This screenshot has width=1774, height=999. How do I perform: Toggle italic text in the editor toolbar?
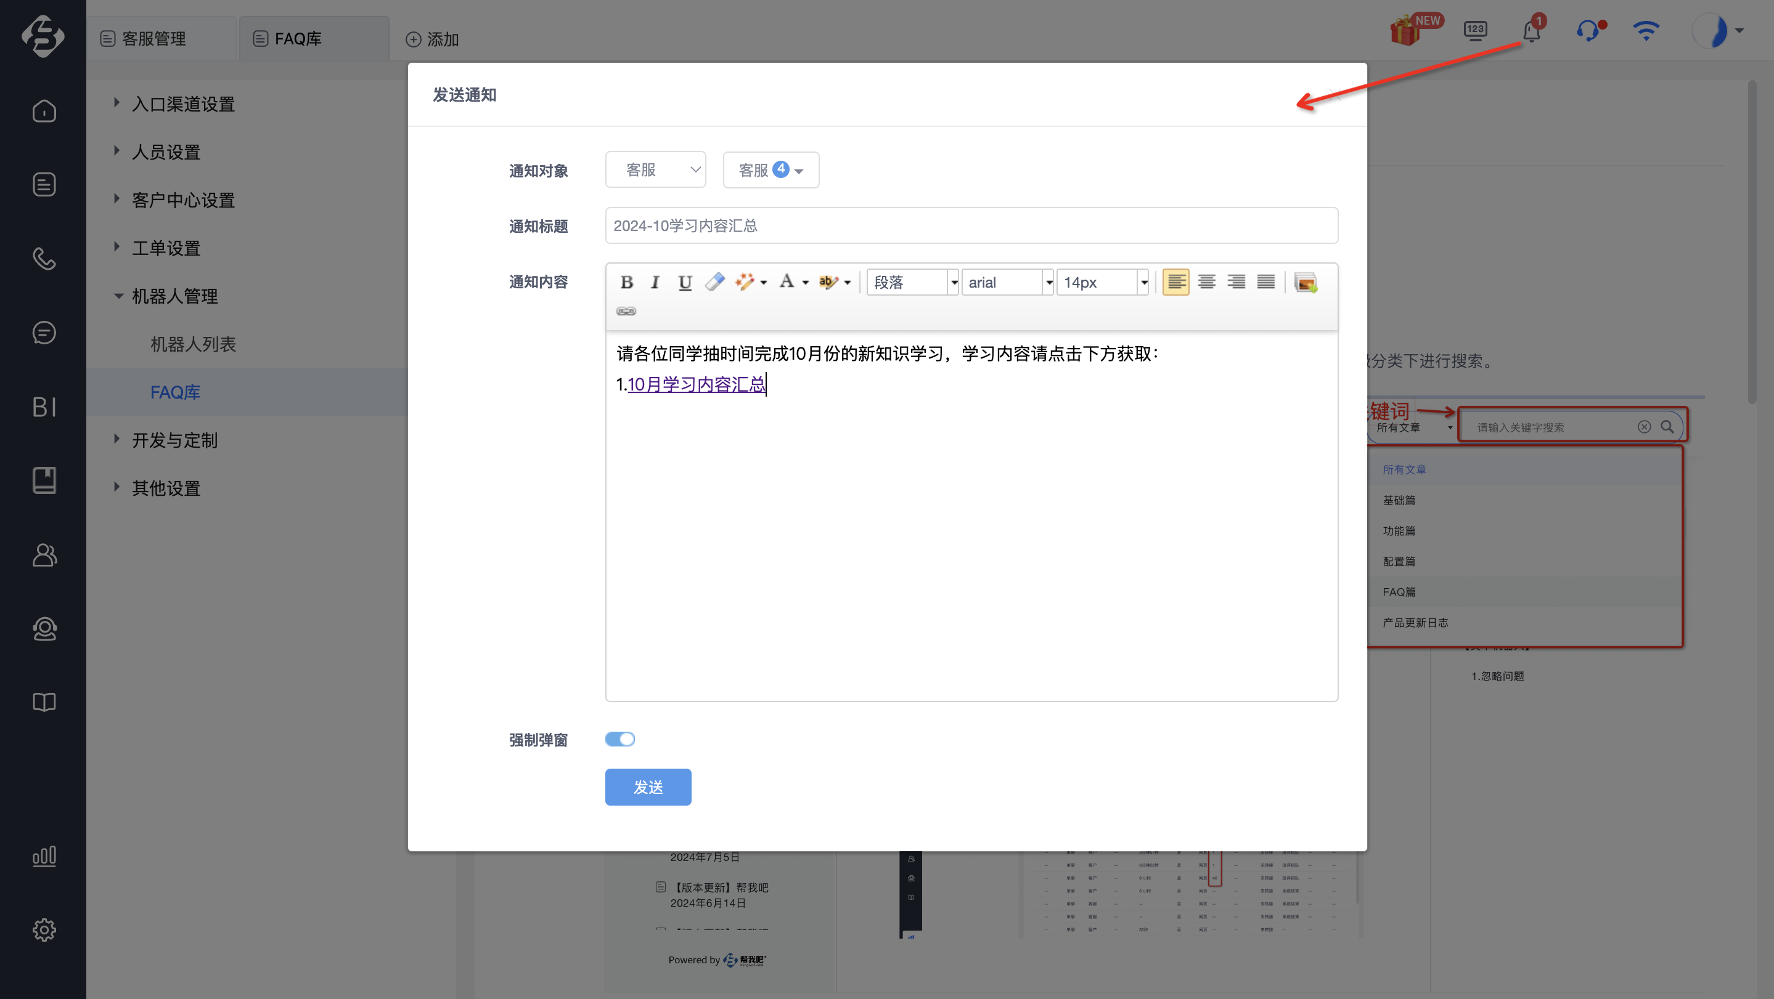(x=655, y=282)
